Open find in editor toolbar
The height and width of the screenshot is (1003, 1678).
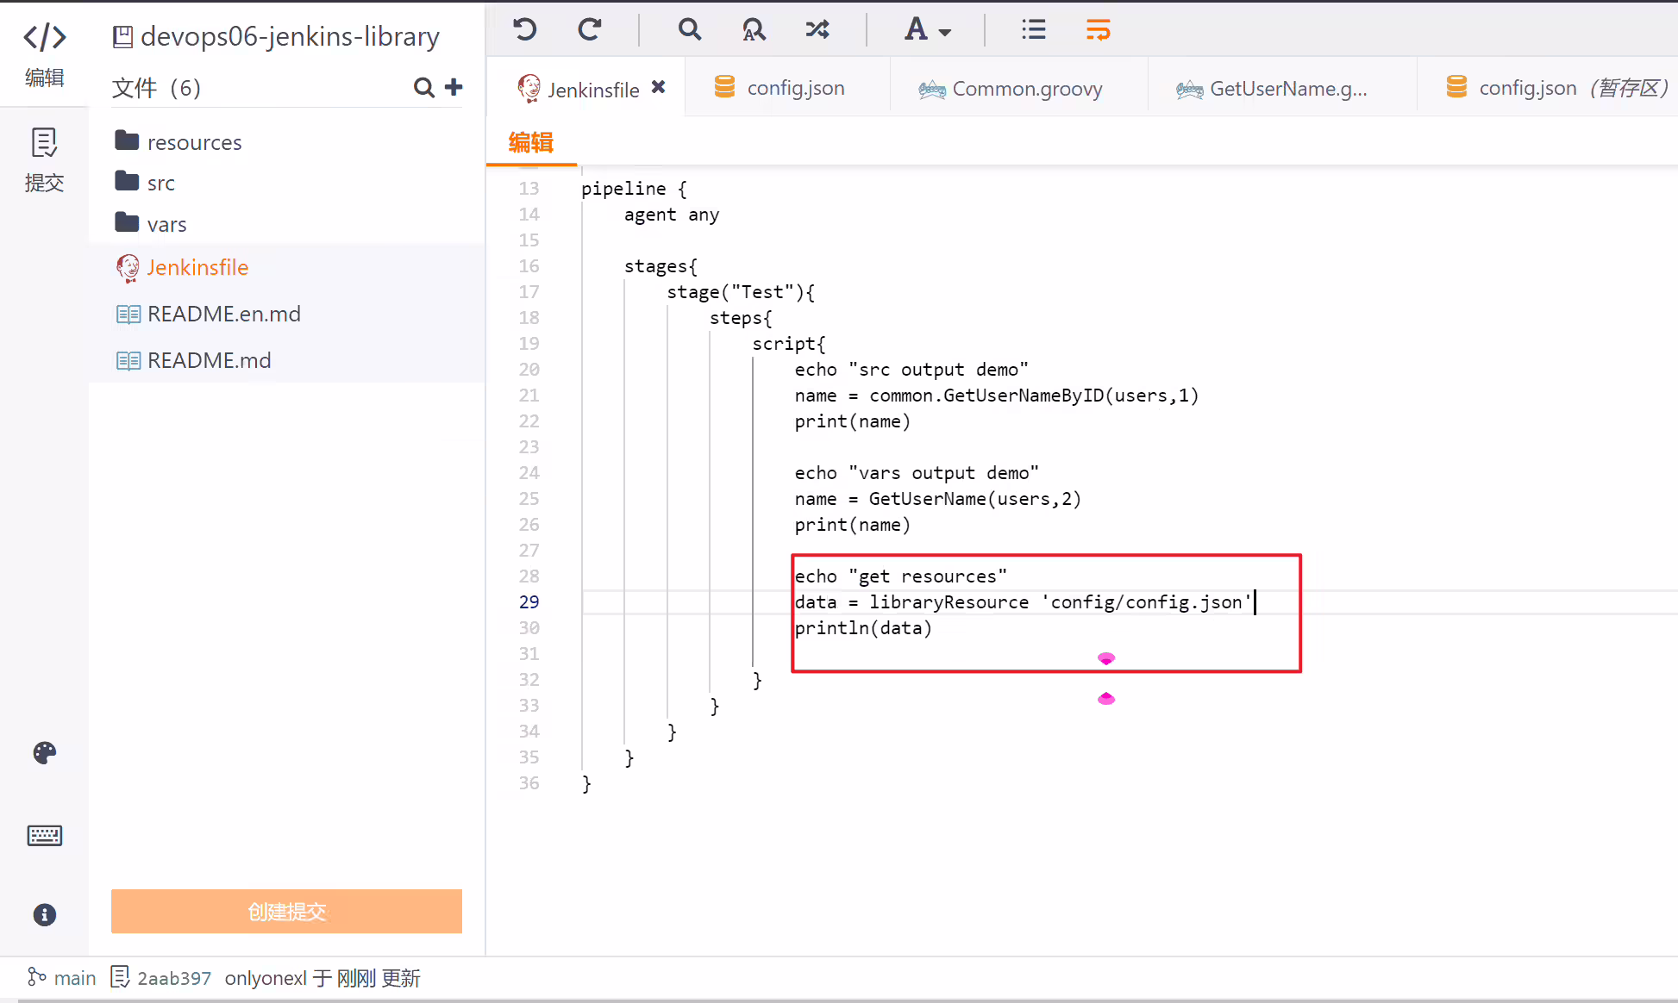tap(689, 30)
